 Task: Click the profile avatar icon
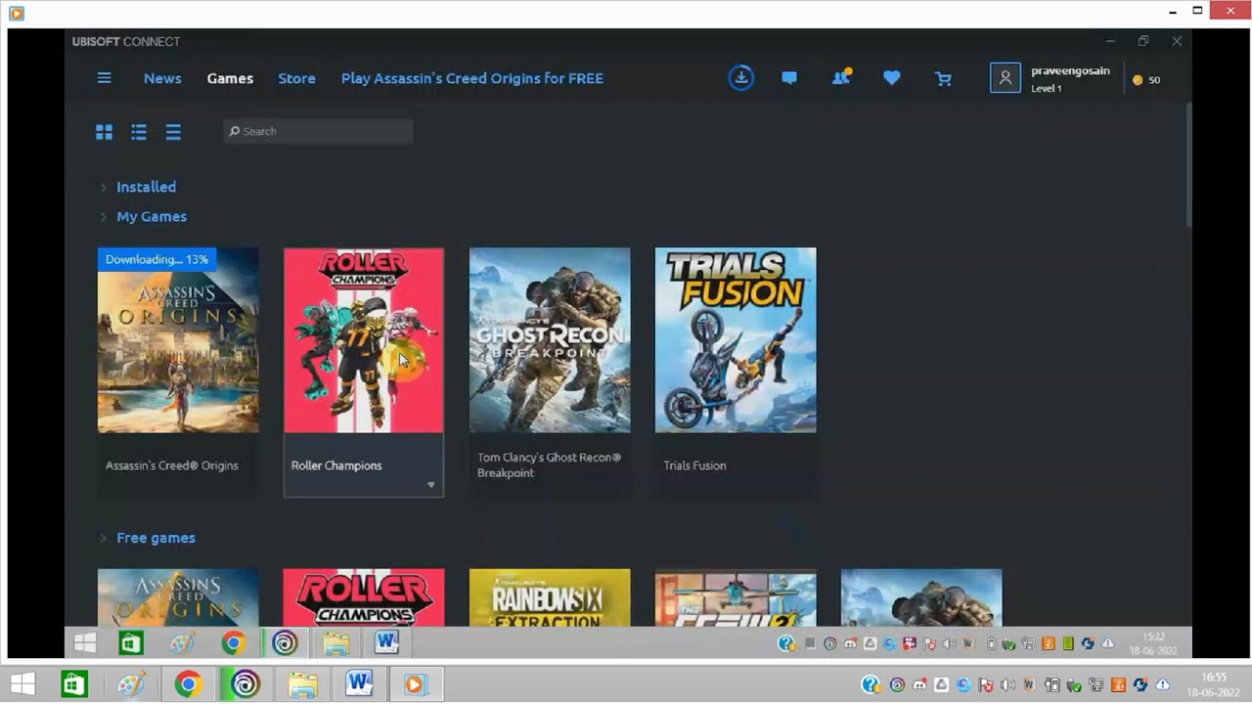(x=1005, y=78)
